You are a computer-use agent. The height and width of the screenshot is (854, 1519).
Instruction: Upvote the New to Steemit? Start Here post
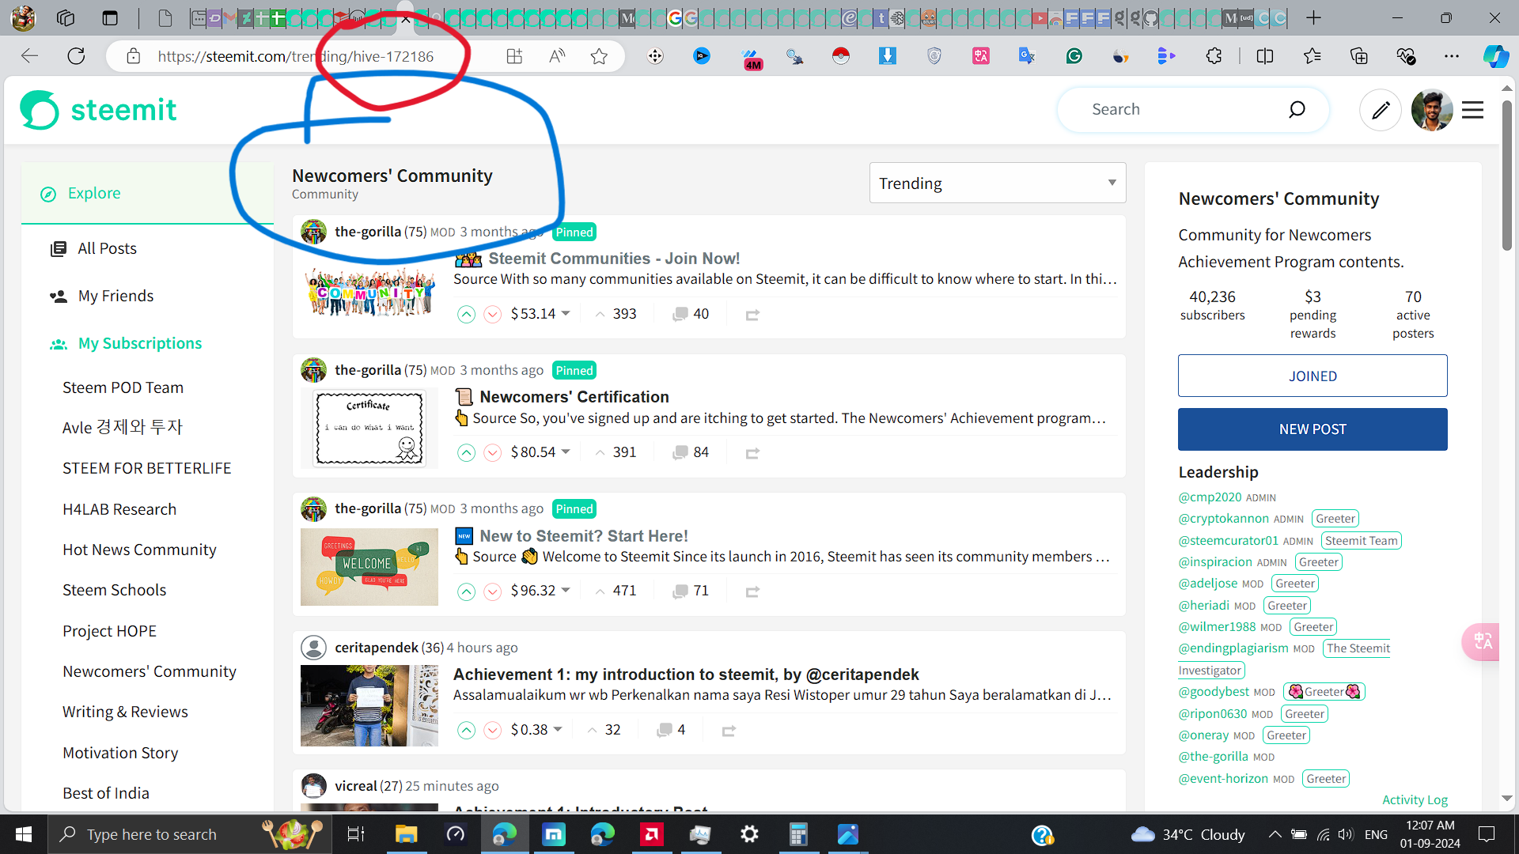tap(467, 591)
